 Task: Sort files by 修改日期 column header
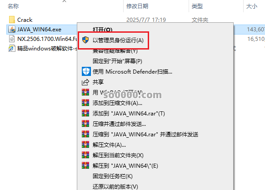click(x=137, y=6)
